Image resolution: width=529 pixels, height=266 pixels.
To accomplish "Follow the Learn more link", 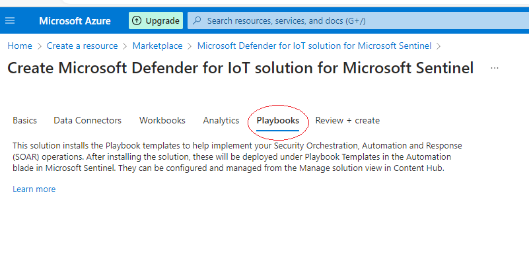I will click(34, 189).
